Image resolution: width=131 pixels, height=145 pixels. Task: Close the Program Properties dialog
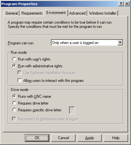(x=127, y=4)
